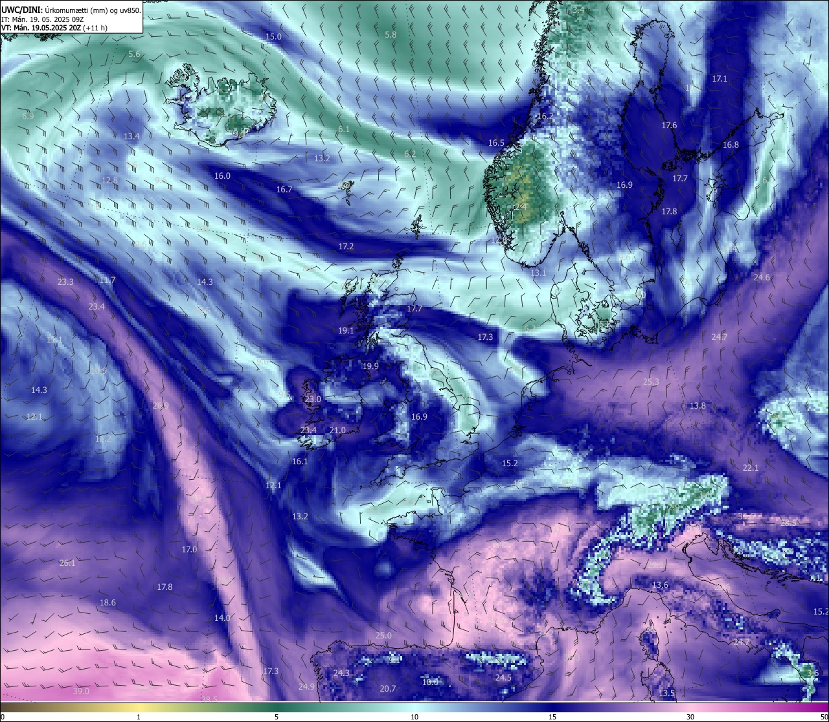Click the 'VT: Mán. 19.05.2025 20Z (+11 h)' line
This screenshot has height=722, width=829.
(x=54, y=28)
